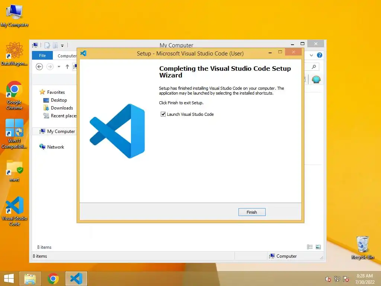Click My Computer window system icon

(35, 45)
